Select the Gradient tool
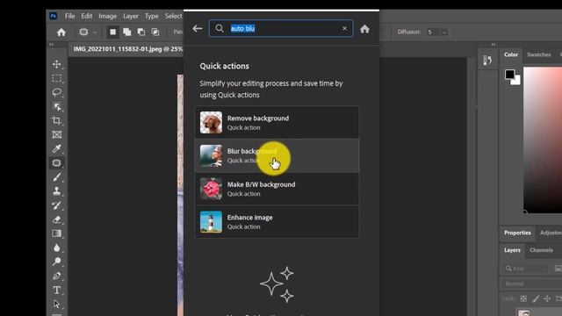The height and width of the screenshot is (316, 562). tap(56, 233)
